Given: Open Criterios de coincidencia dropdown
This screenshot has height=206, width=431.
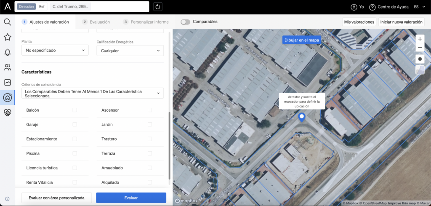Looking at the screenshot, I should (x=92, y=93).
